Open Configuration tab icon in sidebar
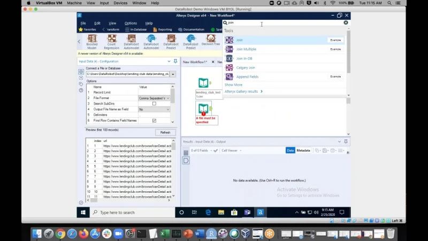This screenshot has width=428, height=241. 81,72
